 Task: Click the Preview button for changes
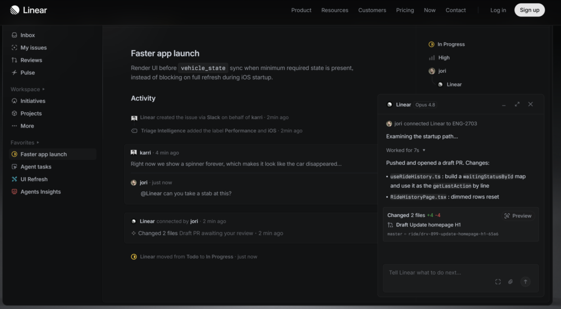(518, 216)
